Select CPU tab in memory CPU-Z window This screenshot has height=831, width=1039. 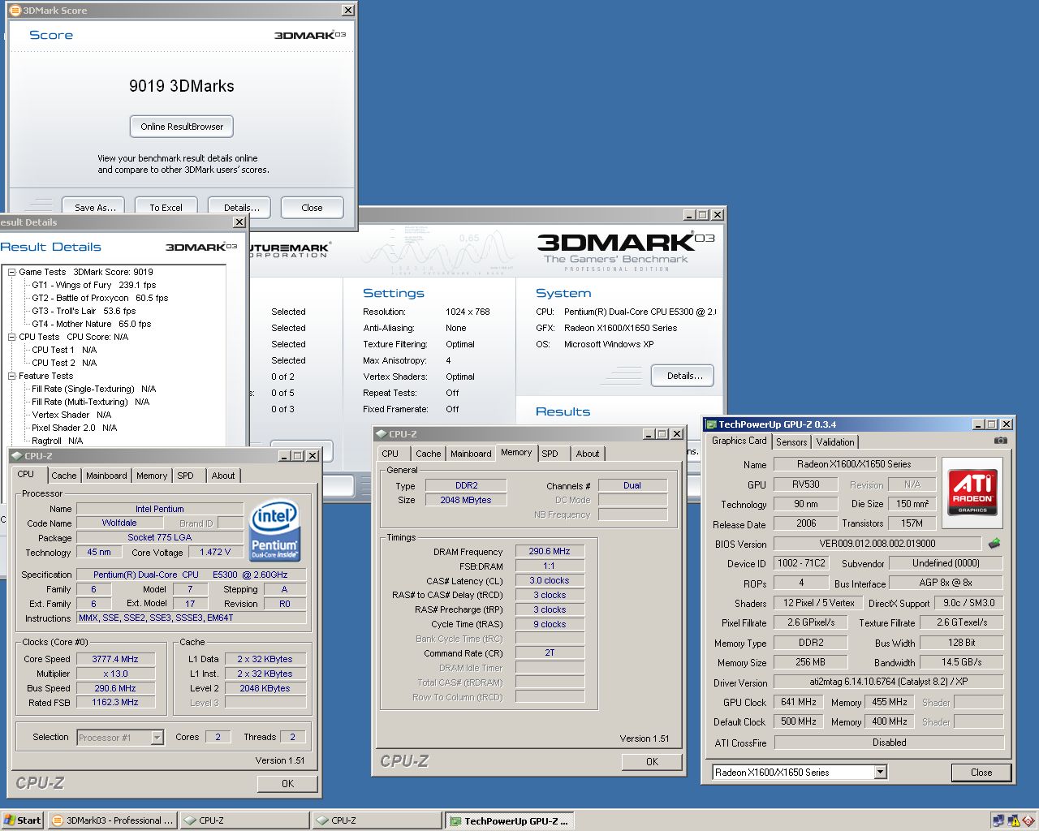tap(390, 454)
